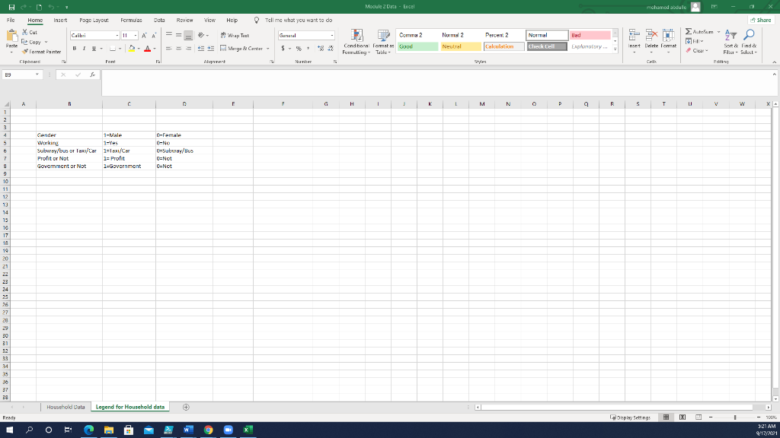Apply the Bad cell style

tap(588, 34)
